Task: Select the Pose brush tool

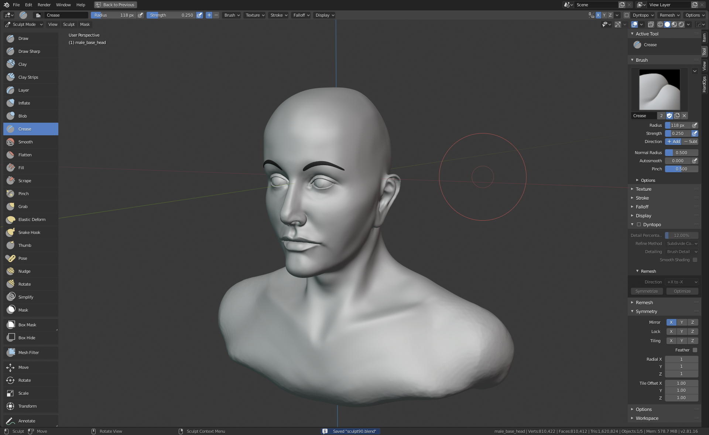Action: pos(23,258)
